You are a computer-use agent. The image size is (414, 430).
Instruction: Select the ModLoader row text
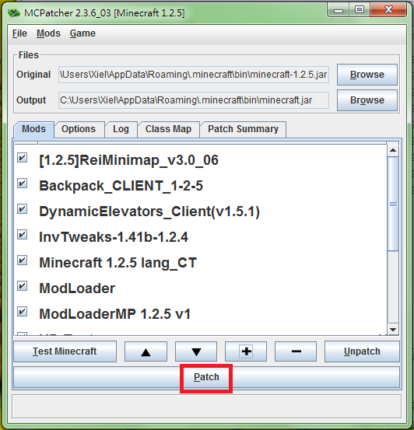(x=77, y=288)
